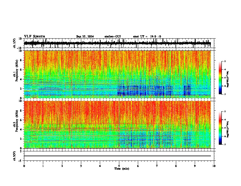This screenshot has width=241, height=186.
Task: Select the date "Sep. 25, 2024"
Action: click(x=85, y=36)
